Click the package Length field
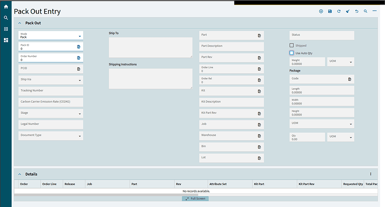Screen dimensions: 385x207 tap(321, 90)
